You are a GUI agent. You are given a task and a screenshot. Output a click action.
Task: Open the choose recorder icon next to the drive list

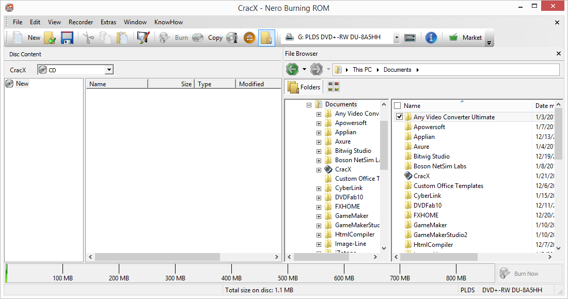point(409,38)
